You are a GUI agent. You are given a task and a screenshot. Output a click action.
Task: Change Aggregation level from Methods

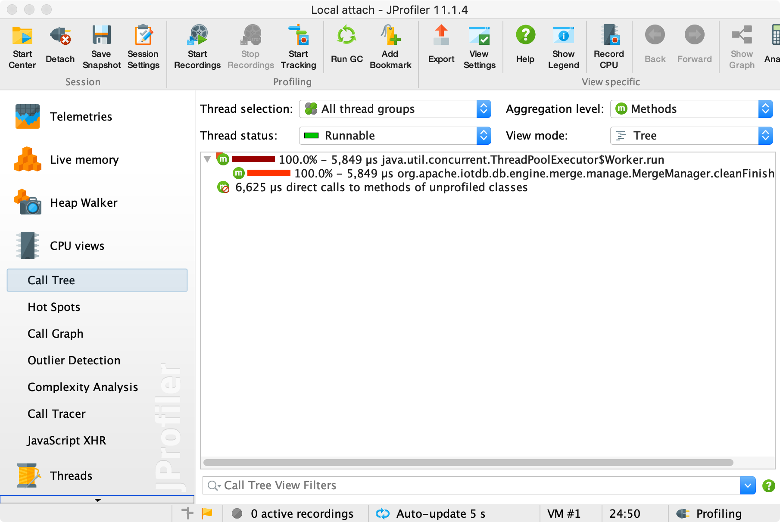click(x=765, y=109)
